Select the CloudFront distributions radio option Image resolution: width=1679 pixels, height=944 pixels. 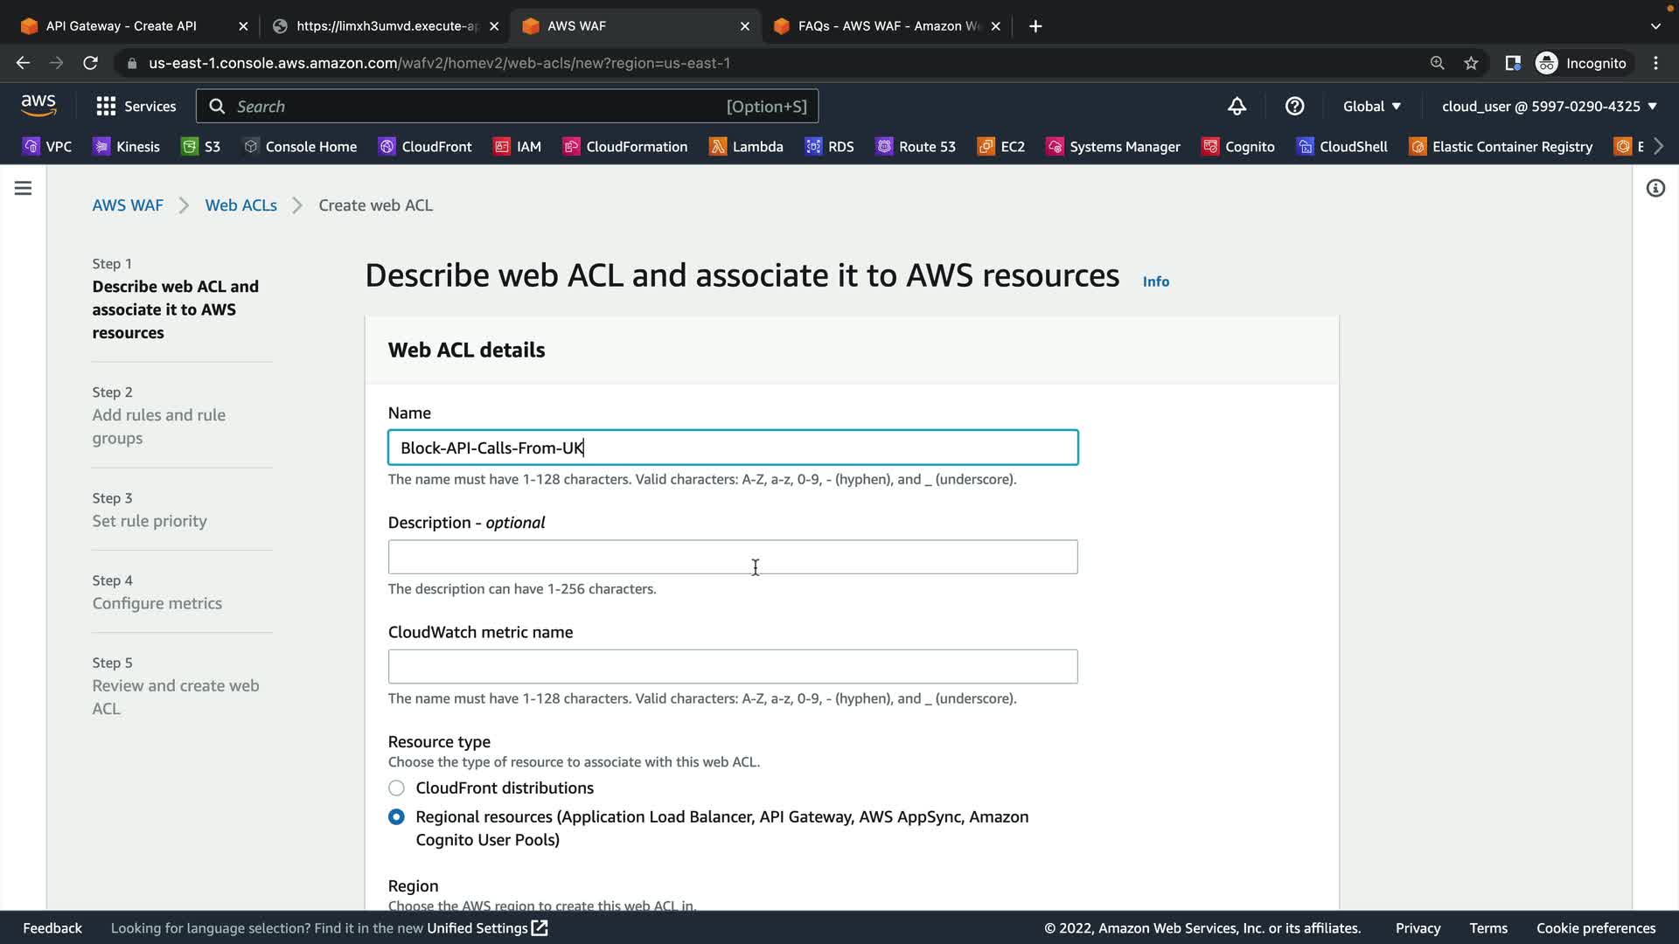396,788
